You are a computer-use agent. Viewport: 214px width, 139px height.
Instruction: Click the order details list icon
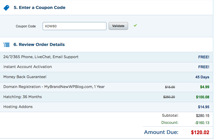(6, 45)
